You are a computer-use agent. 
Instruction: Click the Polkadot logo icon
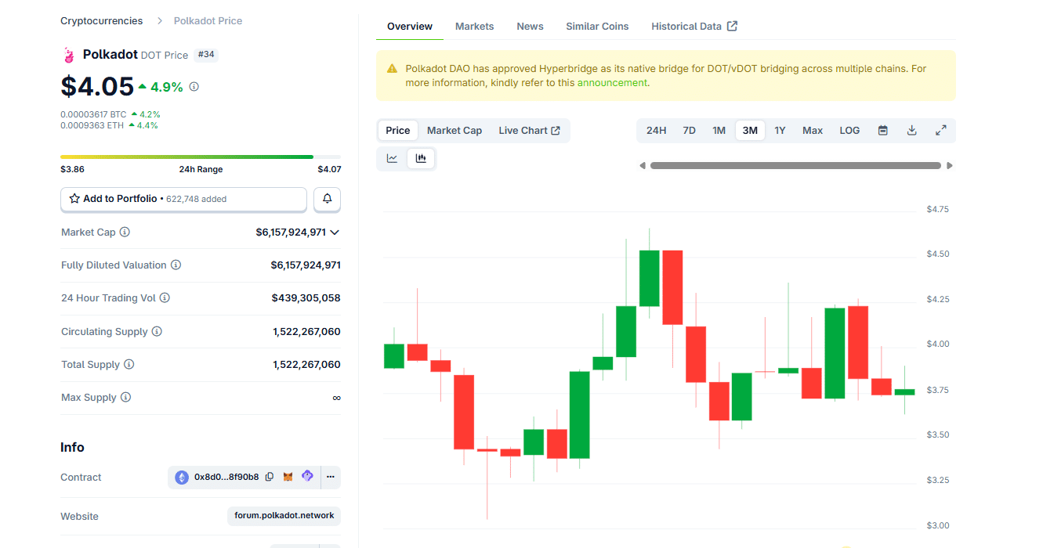68,55
